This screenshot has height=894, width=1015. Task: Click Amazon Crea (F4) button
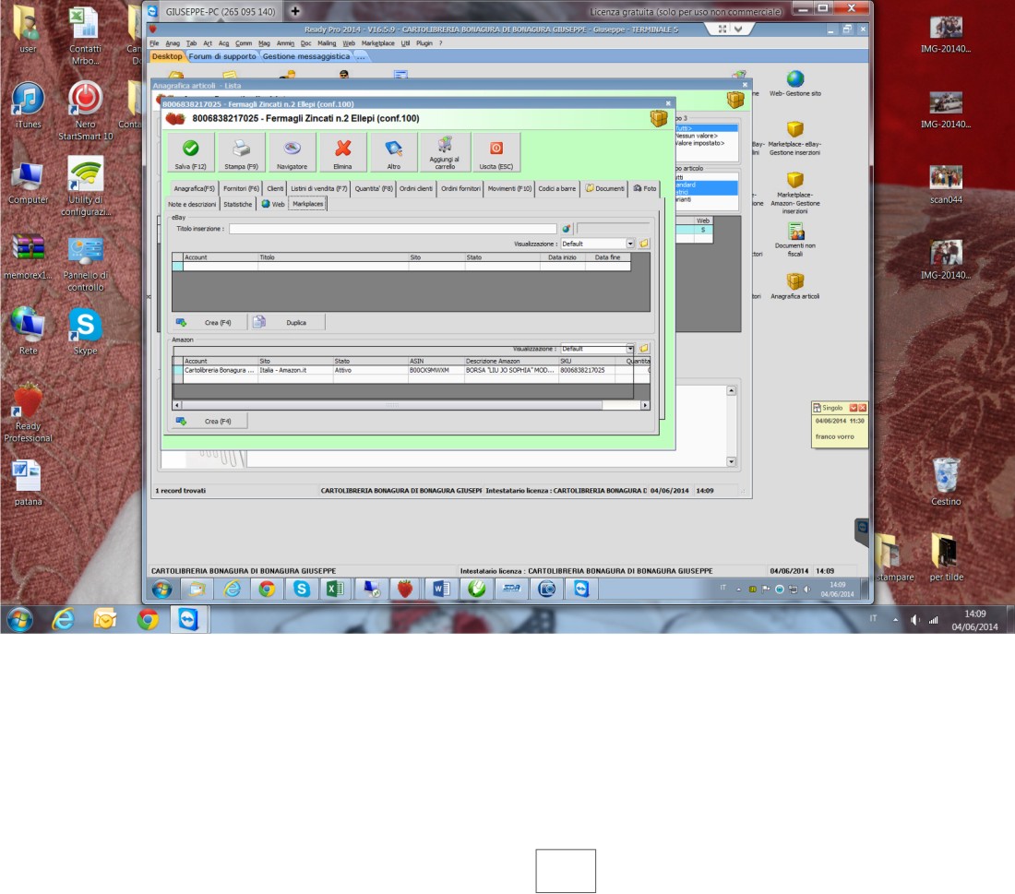click(x=209, y=421)
